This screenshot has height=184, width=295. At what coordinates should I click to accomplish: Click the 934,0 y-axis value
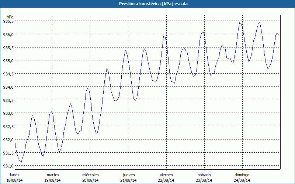8,87
